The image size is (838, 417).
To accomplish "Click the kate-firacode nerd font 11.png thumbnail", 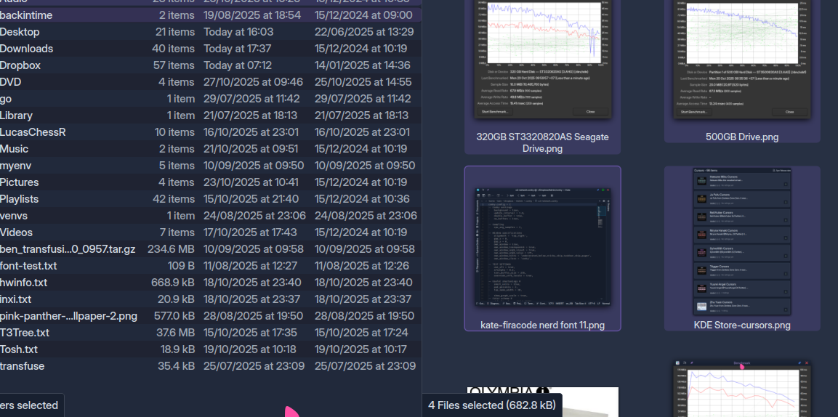I will (542, 247).
